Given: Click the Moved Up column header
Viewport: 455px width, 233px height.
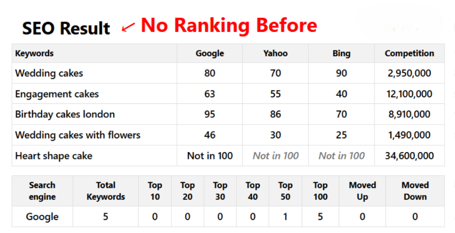Looking at the screenshot, I should click(x=362, y=191).
